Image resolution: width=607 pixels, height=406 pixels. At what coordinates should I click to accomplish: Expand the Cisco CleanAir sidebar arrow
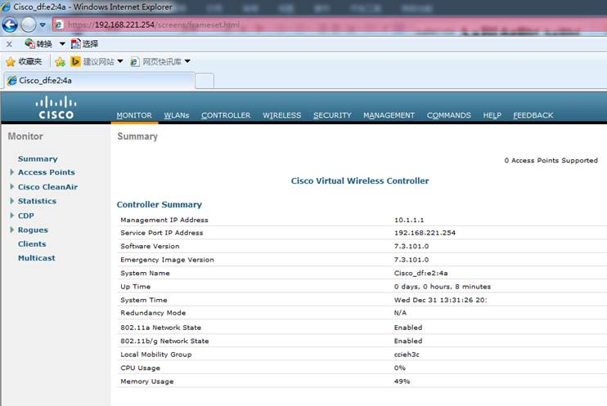point(11,186)
